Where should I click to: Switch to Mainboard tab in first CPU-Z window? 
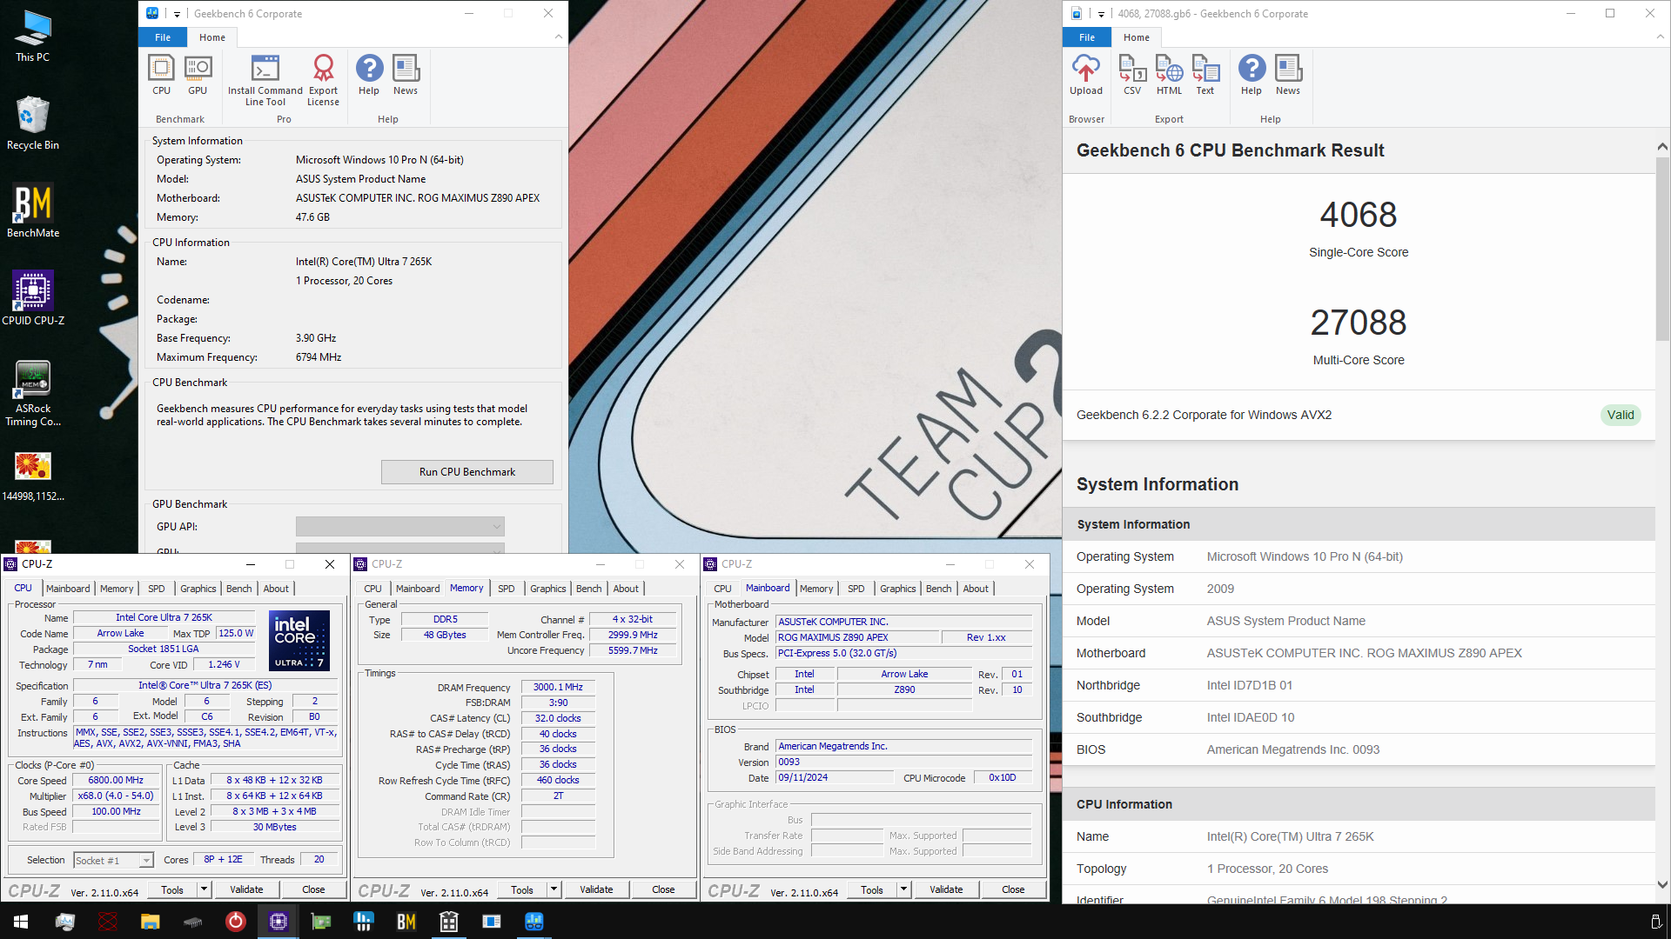68,589
